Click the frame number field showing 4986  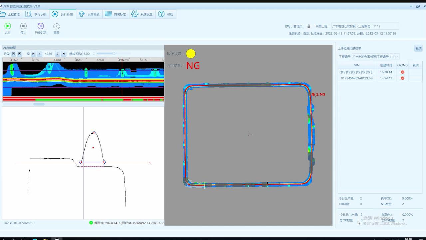49,54
